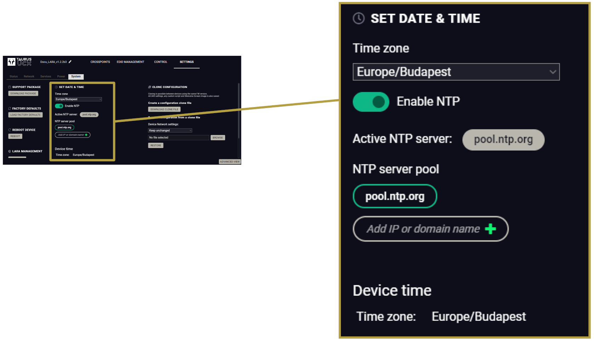The image size is (594, 342).
Task: Click the enlarged Add IP or domain name field
Action: 423,229
